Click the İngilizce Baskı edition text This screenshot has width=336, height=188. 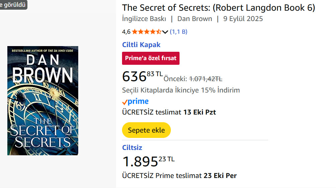(144, 19)
